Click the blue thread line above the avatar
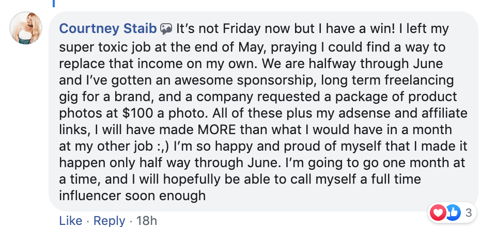 coord(54,3)
